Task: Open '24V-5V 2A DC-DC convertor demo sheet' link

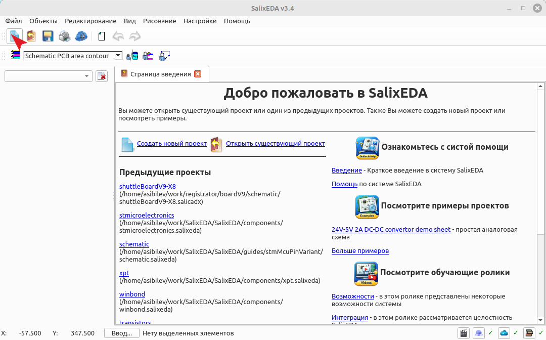Action: [391, 229]
